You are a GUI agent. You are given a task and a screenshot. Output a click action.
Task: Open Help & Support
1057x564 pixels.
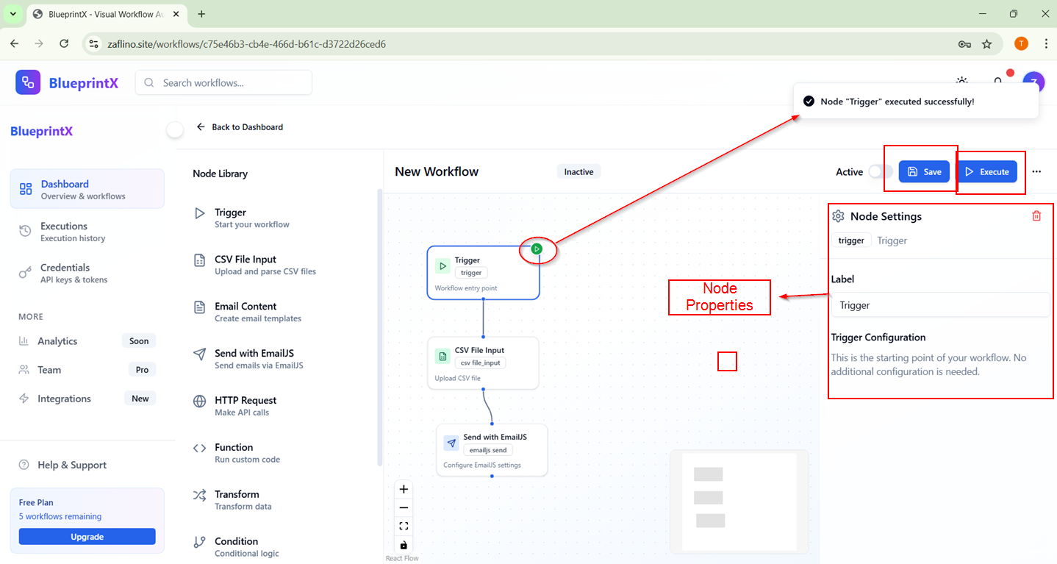click(62, 465)
